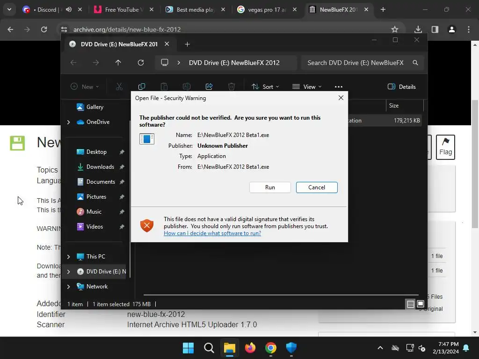
Task: Click the Share icon in Explorer toolbar
Action: [x=209, y=86]
